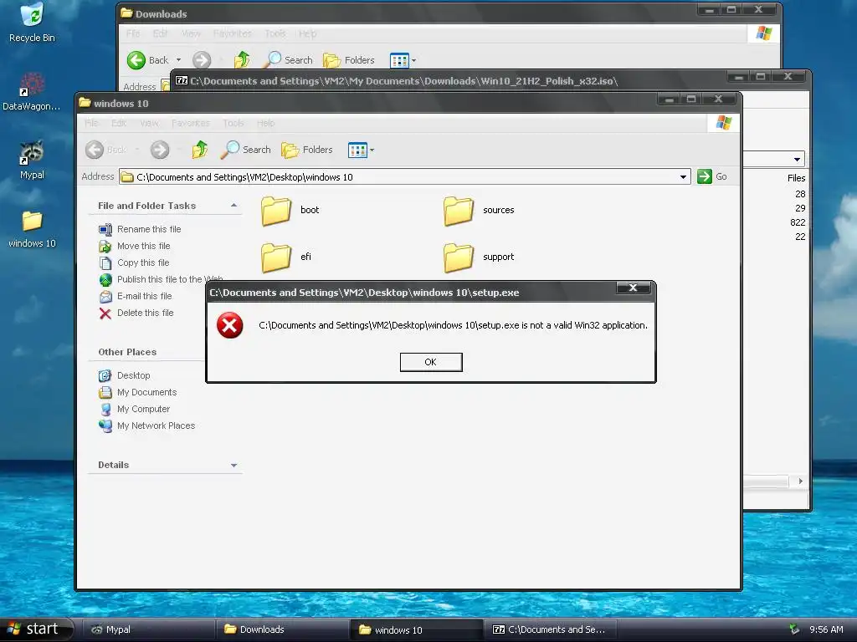
Task: Click Folders in Downloads window toolbar
Action: (349, 60)
